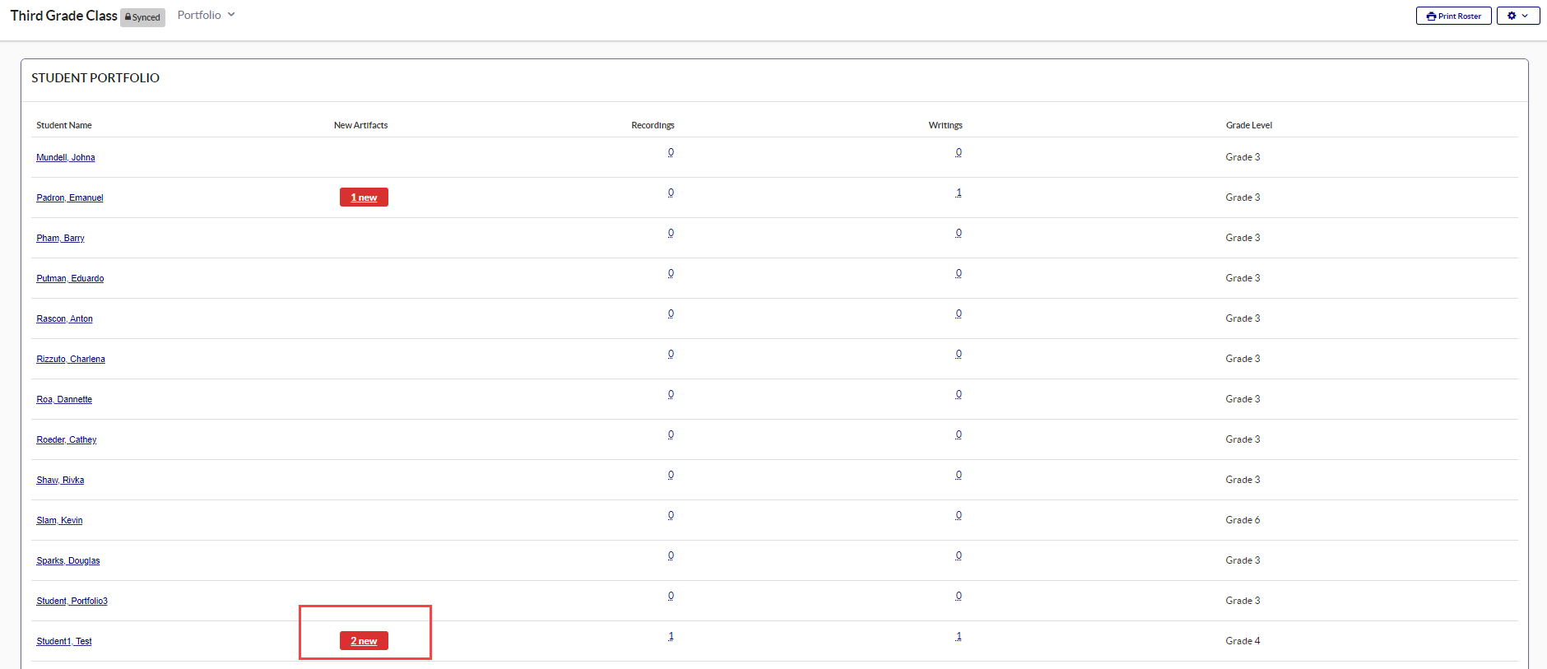Open Padron, Emanuel's portfolio
The width and height of the screenshot is (1547, 669).
point(70,197)
